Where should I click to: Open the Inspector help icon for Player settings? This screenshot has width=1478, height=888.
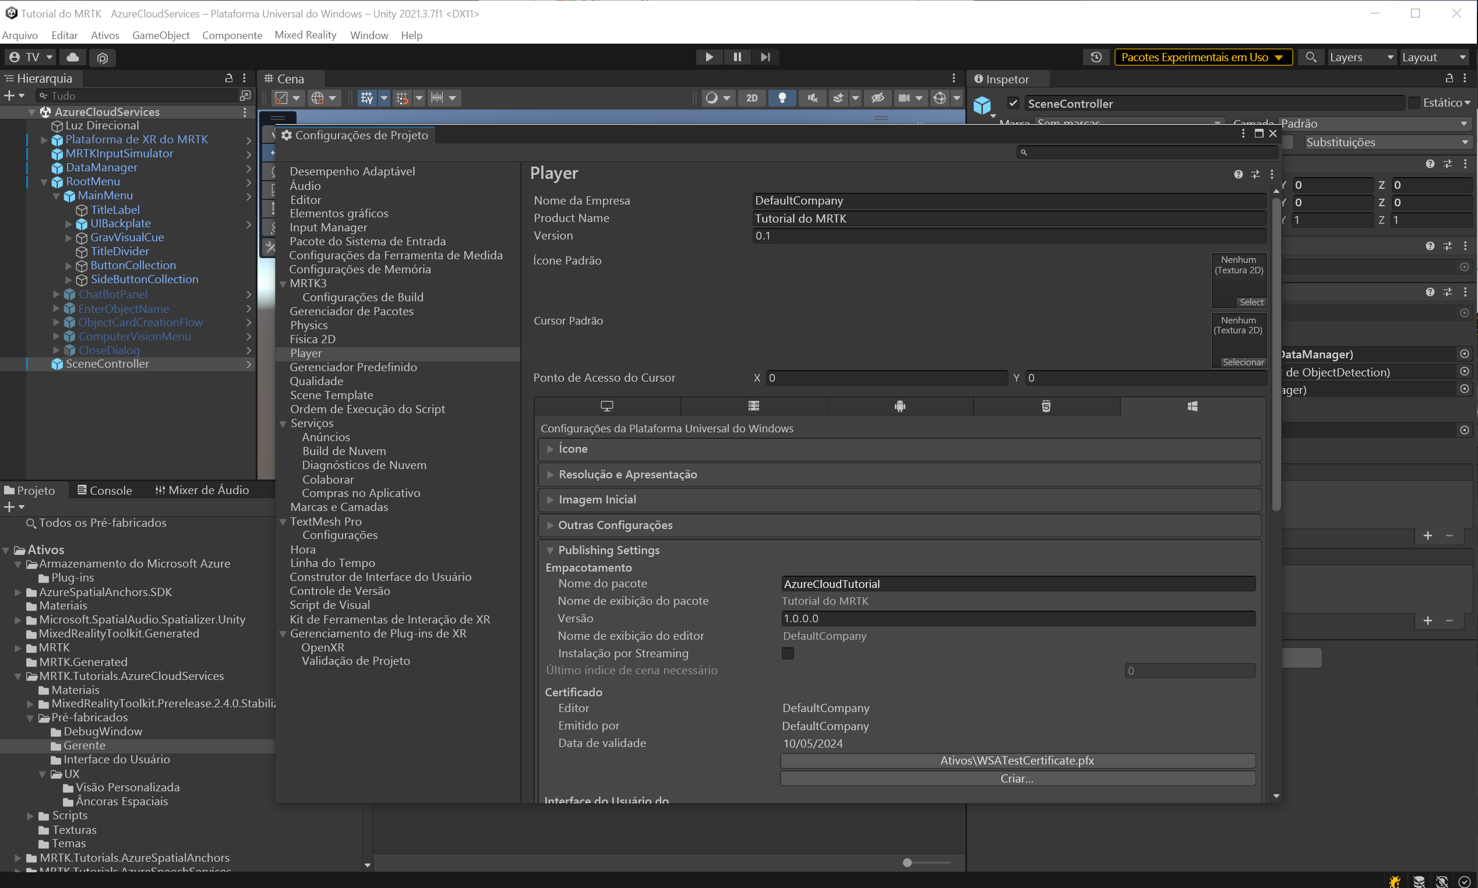click(1237, 174)
